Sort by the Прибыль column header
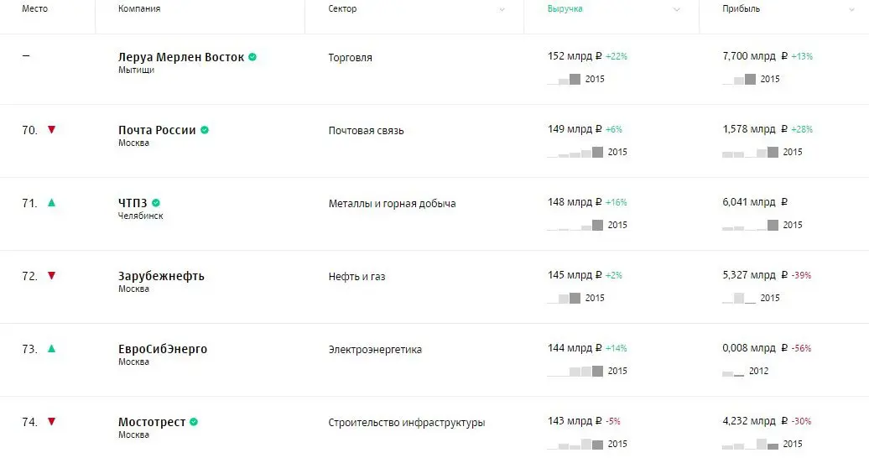The width and height of the screenshot is (869, 458). coord(741,9)
